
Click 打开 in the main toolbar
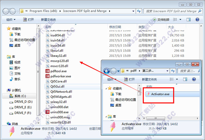point(28,19)
